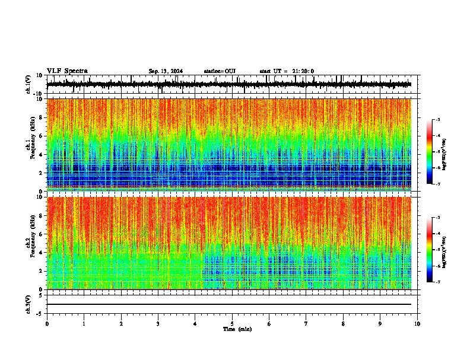
Task: Click the time axis tick label "3"
Action: coord(158,324)
